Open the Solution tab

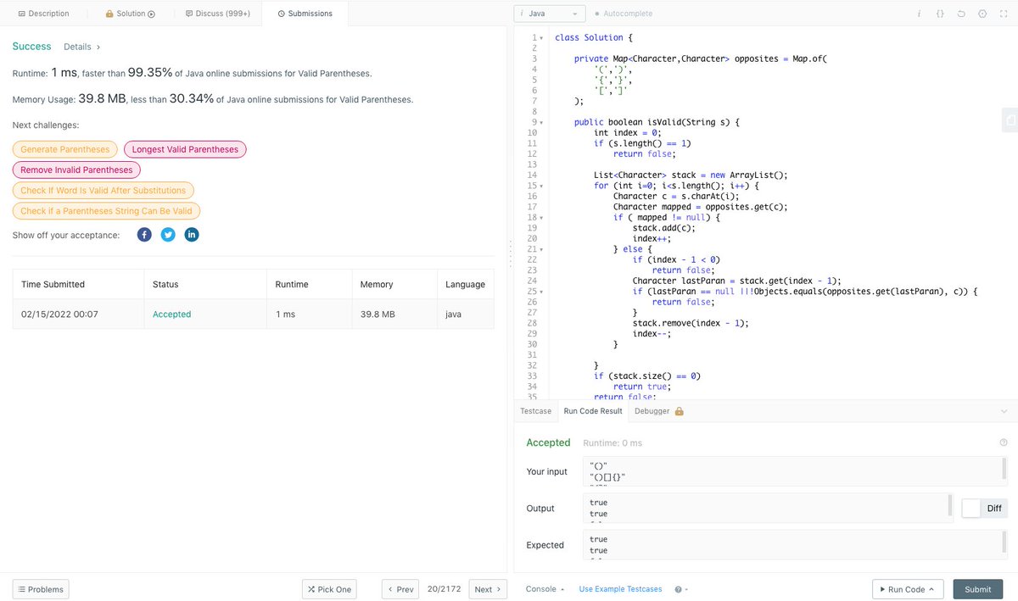point(131,14)
